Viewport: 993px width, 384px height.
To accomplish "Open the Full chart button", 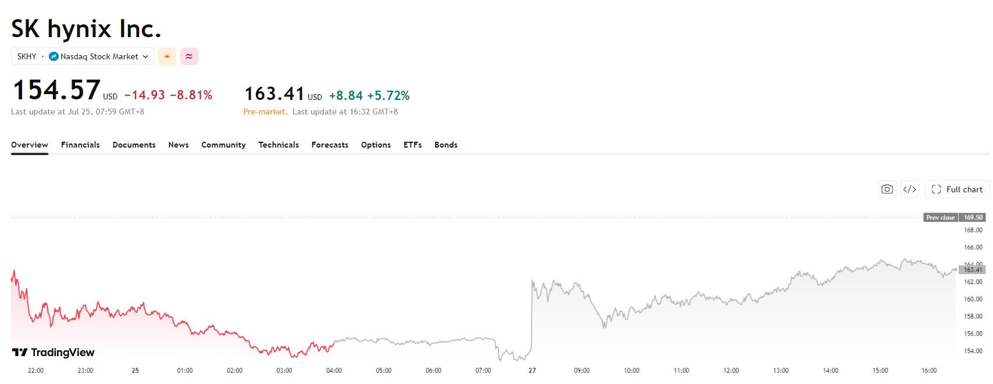I will (x=957, y=189).
